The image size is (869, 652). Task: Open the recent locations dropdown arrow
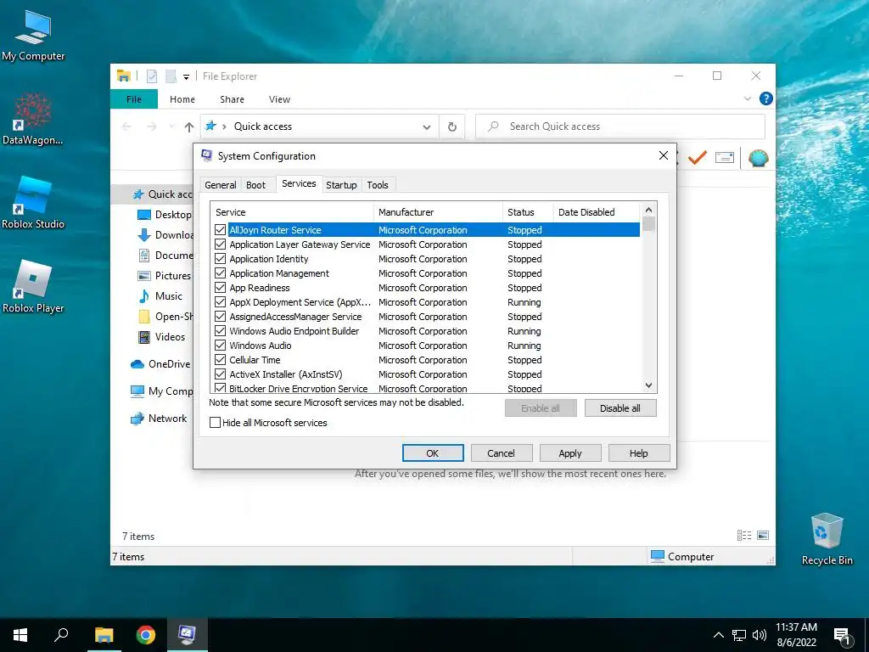pyautogui.click(x=171, y=127)
